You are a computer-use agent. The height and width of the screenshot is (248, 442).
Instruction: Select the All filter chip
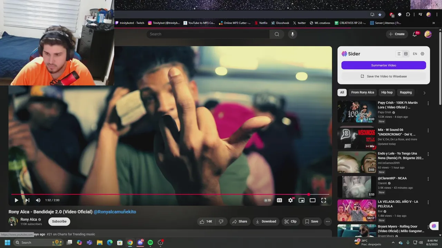coord(342,92)
